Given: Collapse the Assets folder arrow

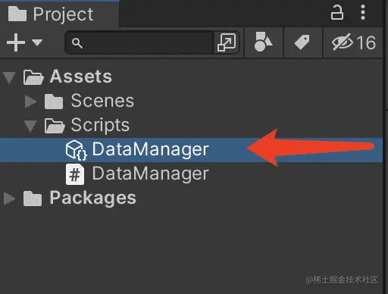Looking at the screenshot, I should 9,77.
